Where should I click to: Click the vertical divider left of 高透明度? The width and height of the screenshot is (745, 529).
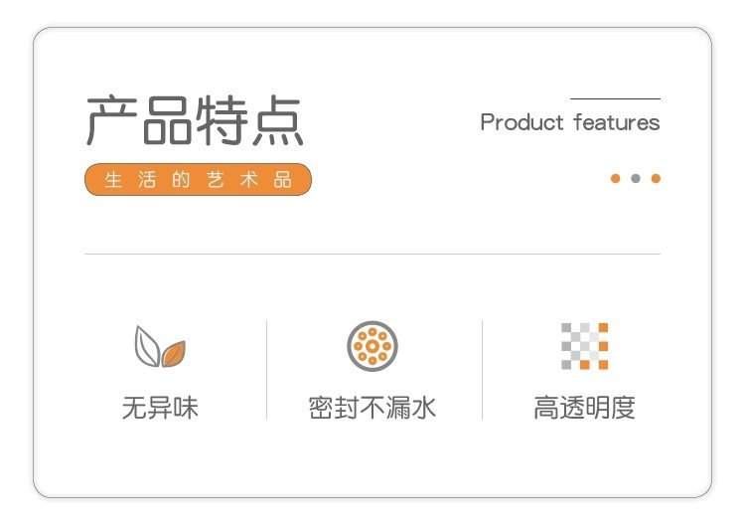click(482, 369)
